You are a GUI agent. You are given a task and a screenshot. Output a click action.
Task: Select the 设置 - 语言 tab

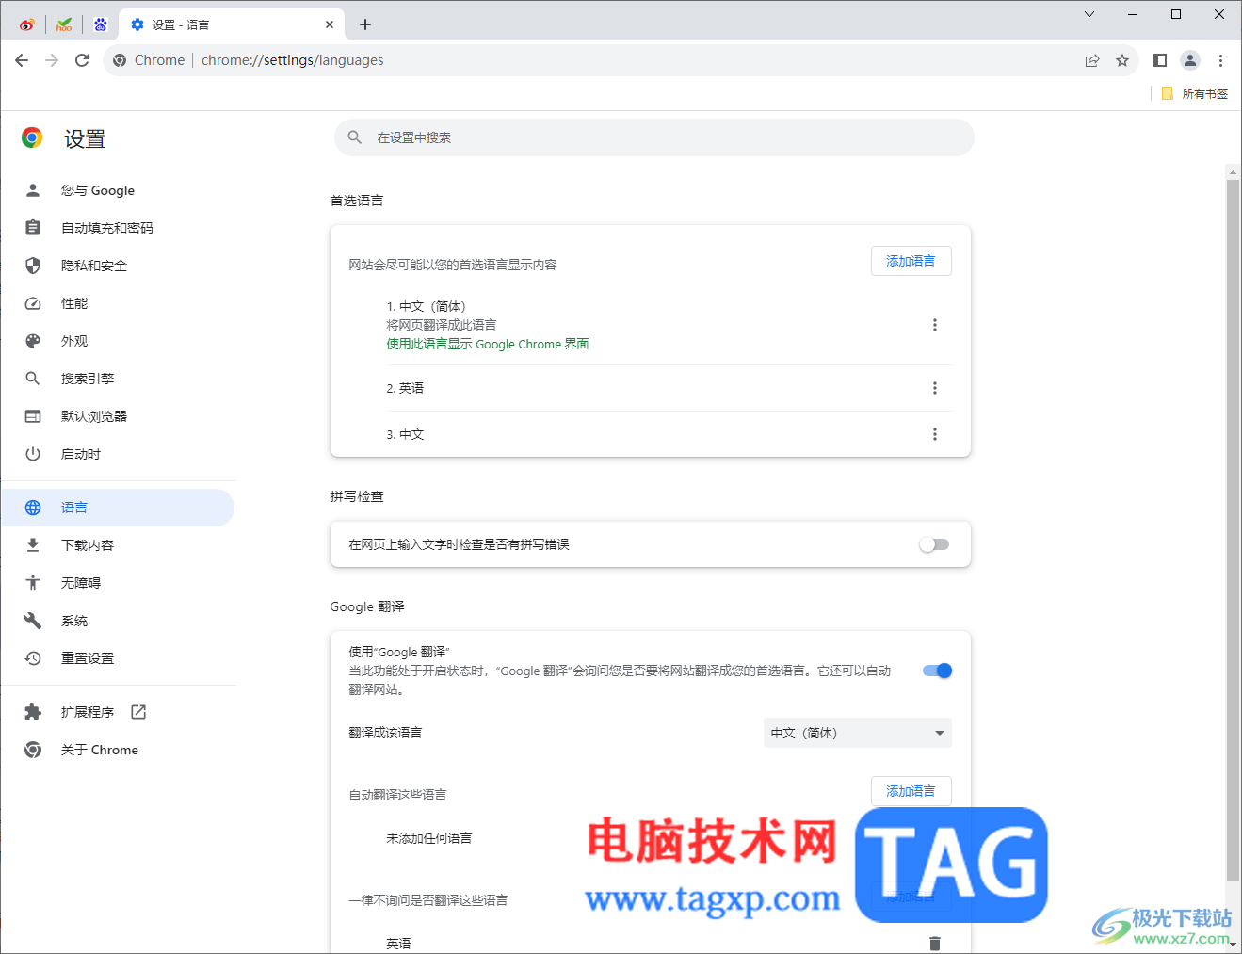point(232,24)
